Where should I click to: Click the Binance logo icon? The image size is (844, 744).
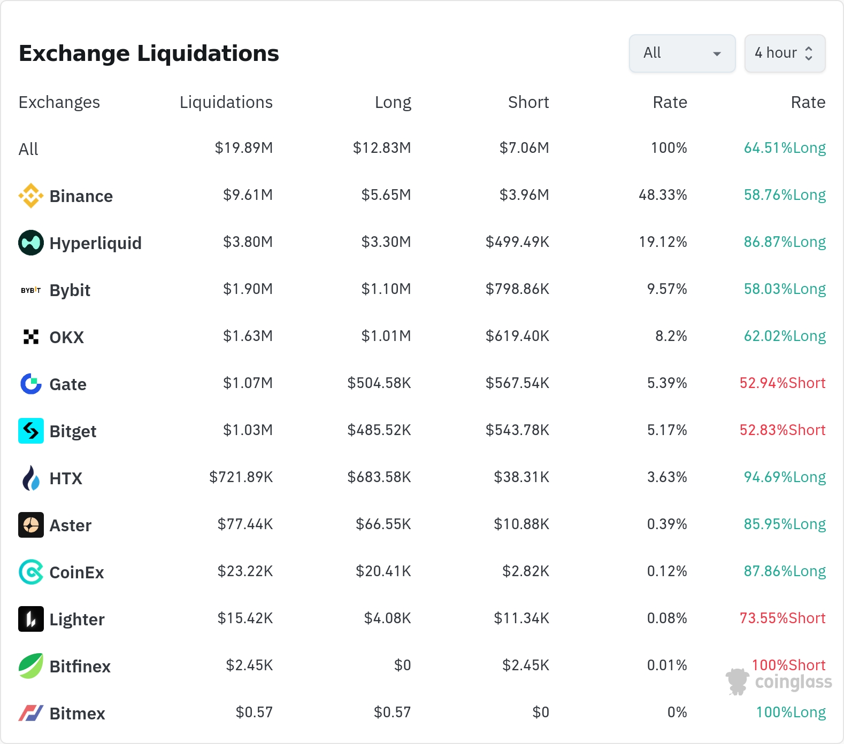click(x=31, y=196)
